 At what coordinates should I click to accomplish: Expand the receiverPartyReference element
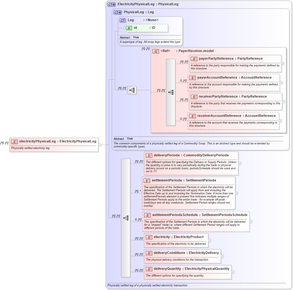coord(284,102)
